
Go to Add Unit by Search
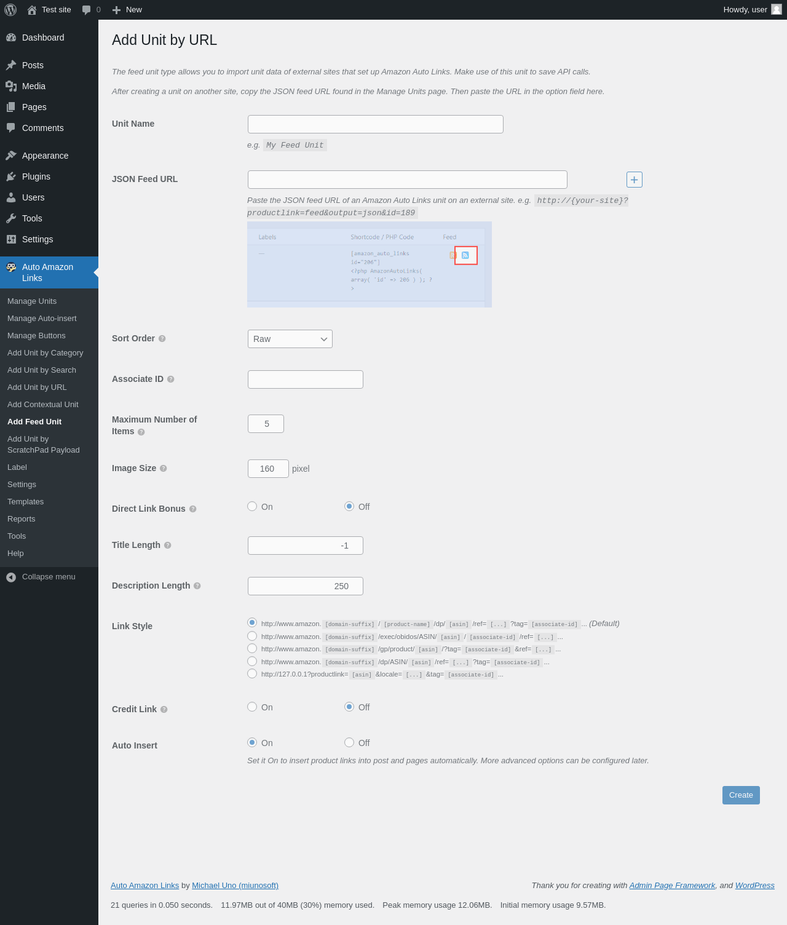click(x=49, y=370)
